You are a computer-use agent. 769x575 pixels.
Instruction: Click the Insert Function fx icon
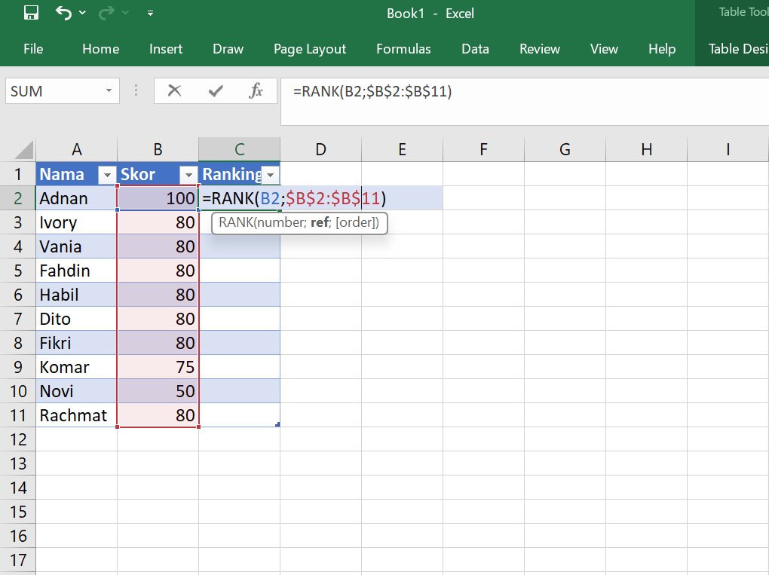(x=256, y=90)
